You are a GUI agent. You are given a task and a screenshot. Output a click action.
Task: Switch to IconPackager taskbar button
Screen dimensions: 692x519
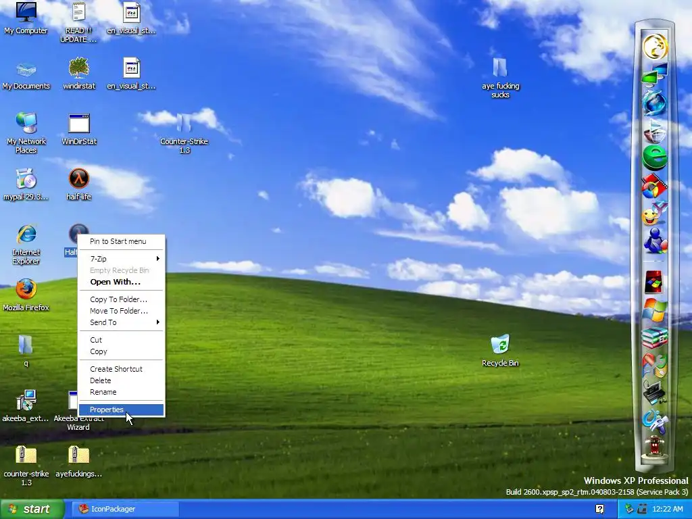pyautogui.click(x=125, y=509)
